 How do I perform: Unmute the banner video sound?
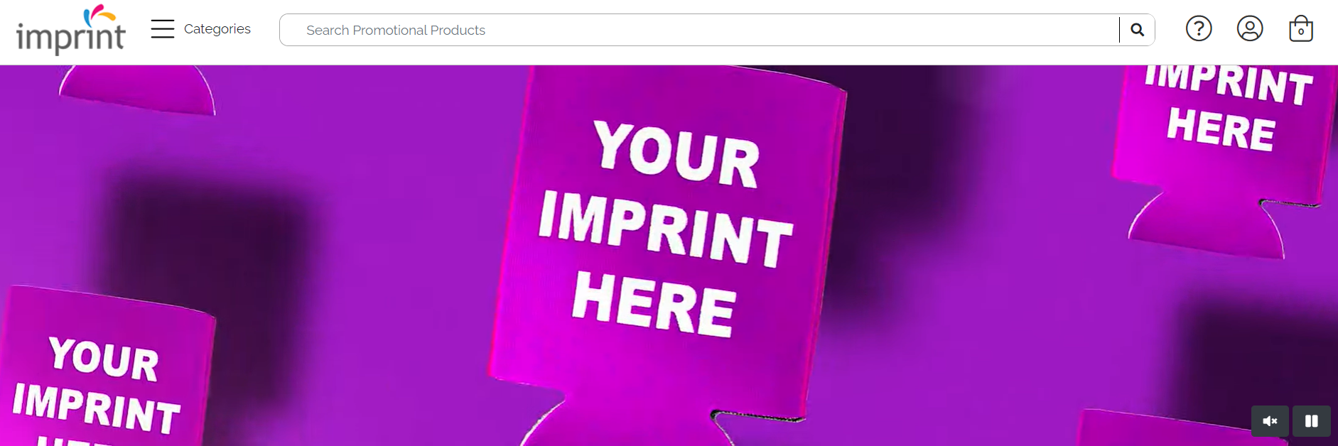point(1270,421)
